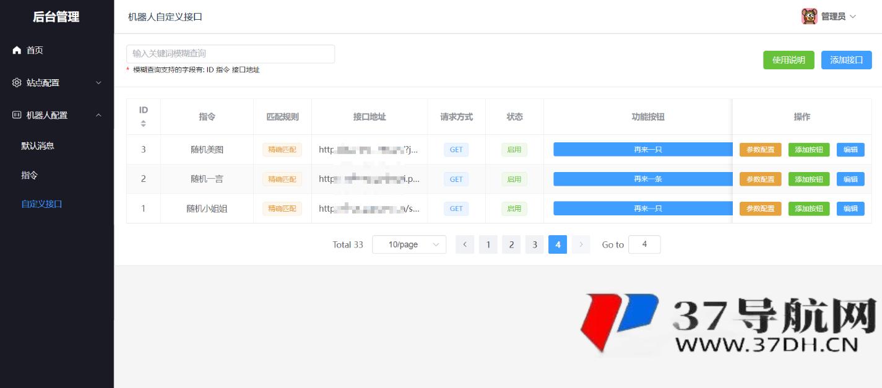Open the 管理员 account dropdown menu
Image resolution: width=882 pixels, height=388 pixels.
click(836, 17)
